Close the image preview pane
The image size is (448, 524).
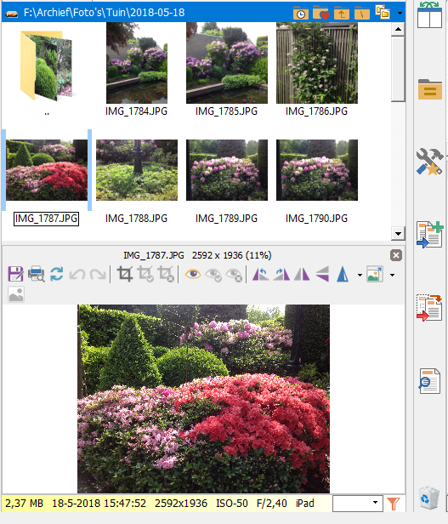pos(396,255)
